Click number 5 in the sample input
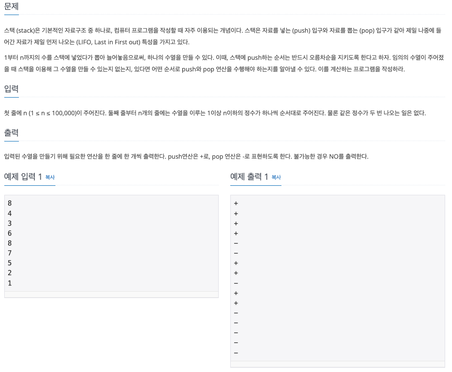The height and width of the screenshot is (372, 452). 10,263
